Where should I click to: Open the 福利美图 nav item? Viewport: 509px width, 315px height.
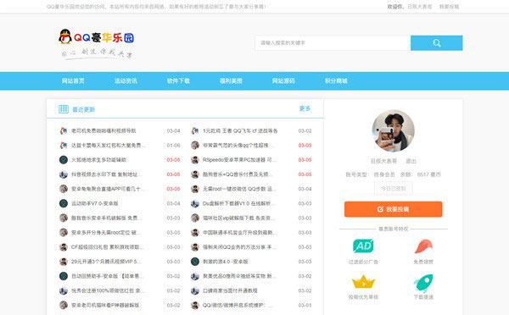(x=231, y=81)
